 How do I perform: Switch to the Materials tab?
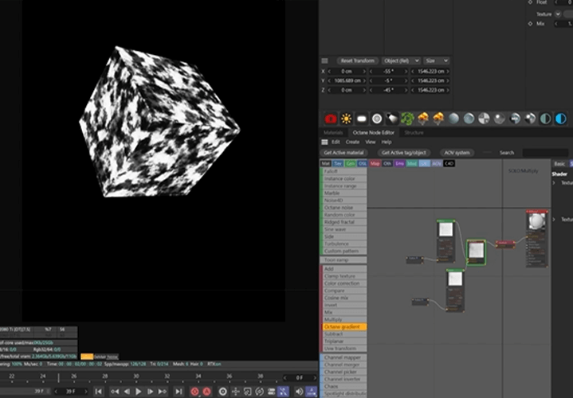pos(333,133)
